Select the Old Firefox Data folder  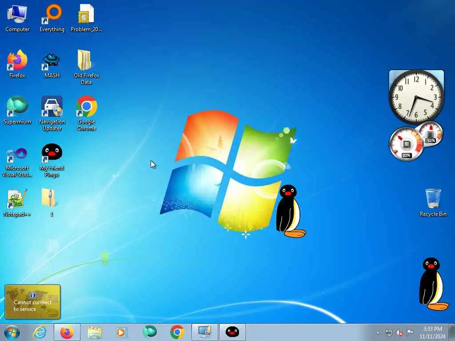coord(86,67)
